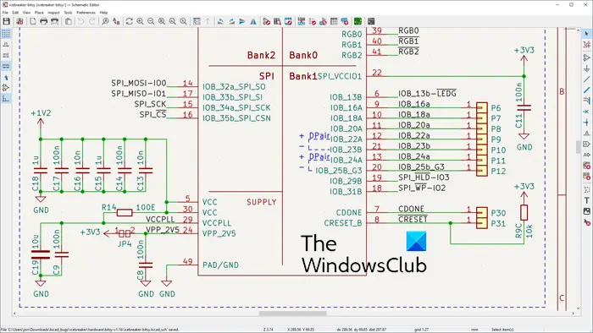
Task: Open the Edit menu
Action: pyautogui.click(x=15, y=13)
